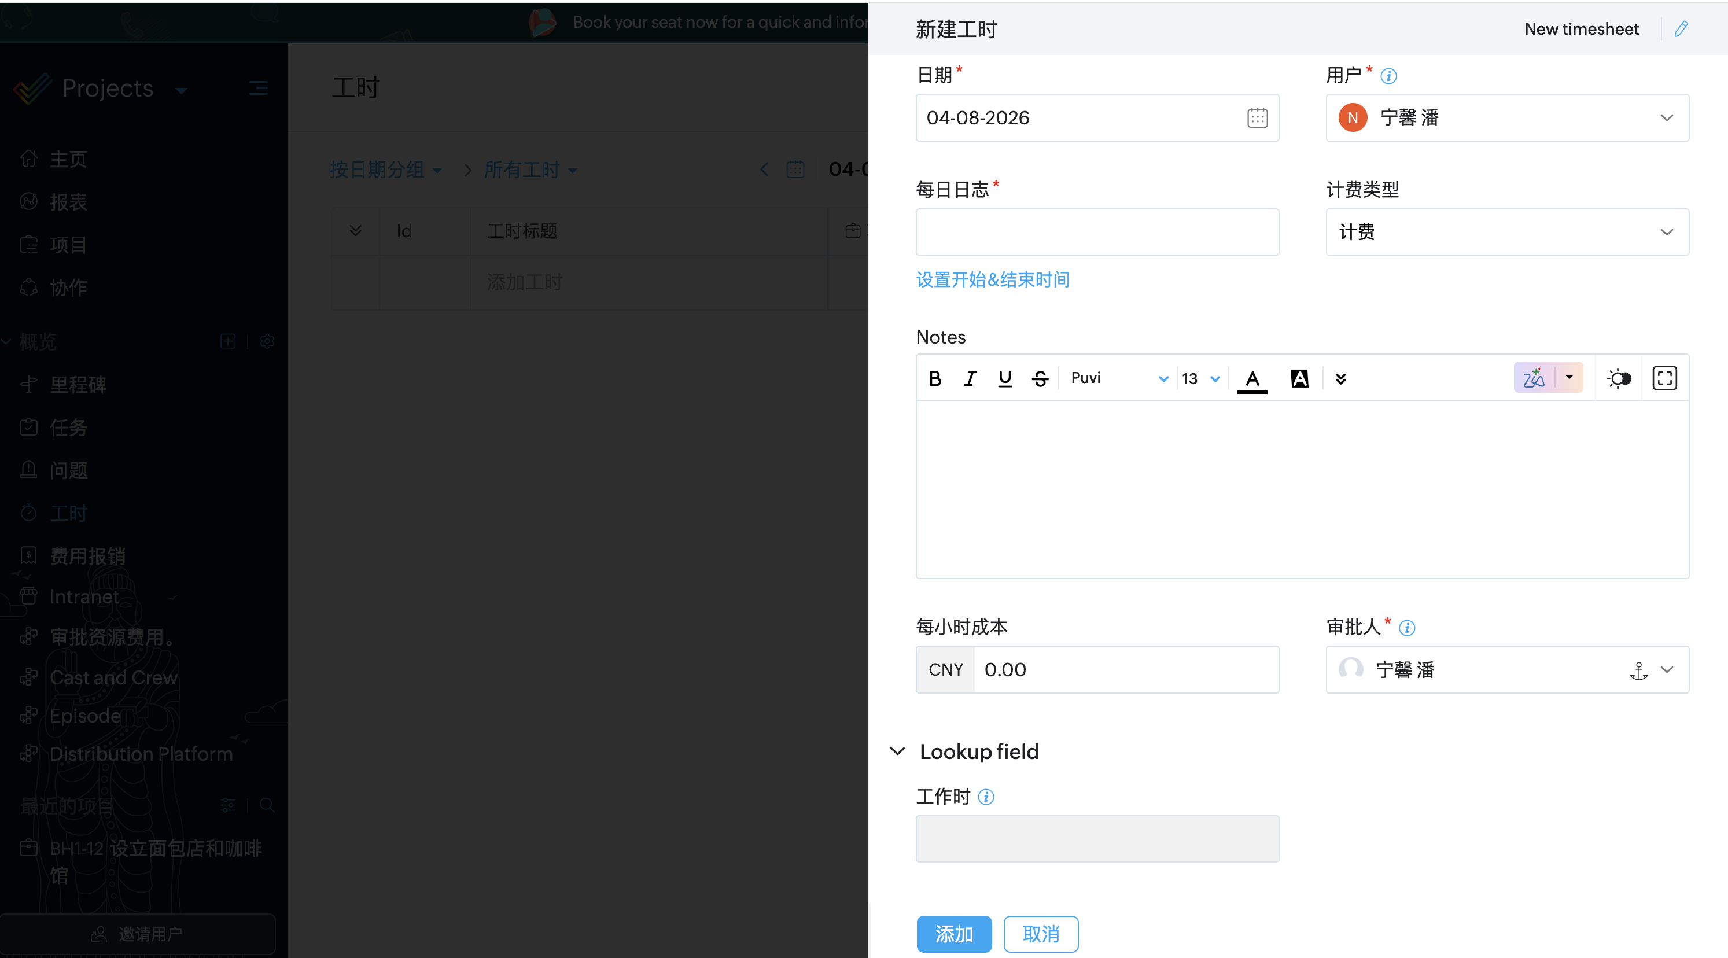1728x958 pixels.
Task: Open the date calendar picker icon
Action: 1257,118
